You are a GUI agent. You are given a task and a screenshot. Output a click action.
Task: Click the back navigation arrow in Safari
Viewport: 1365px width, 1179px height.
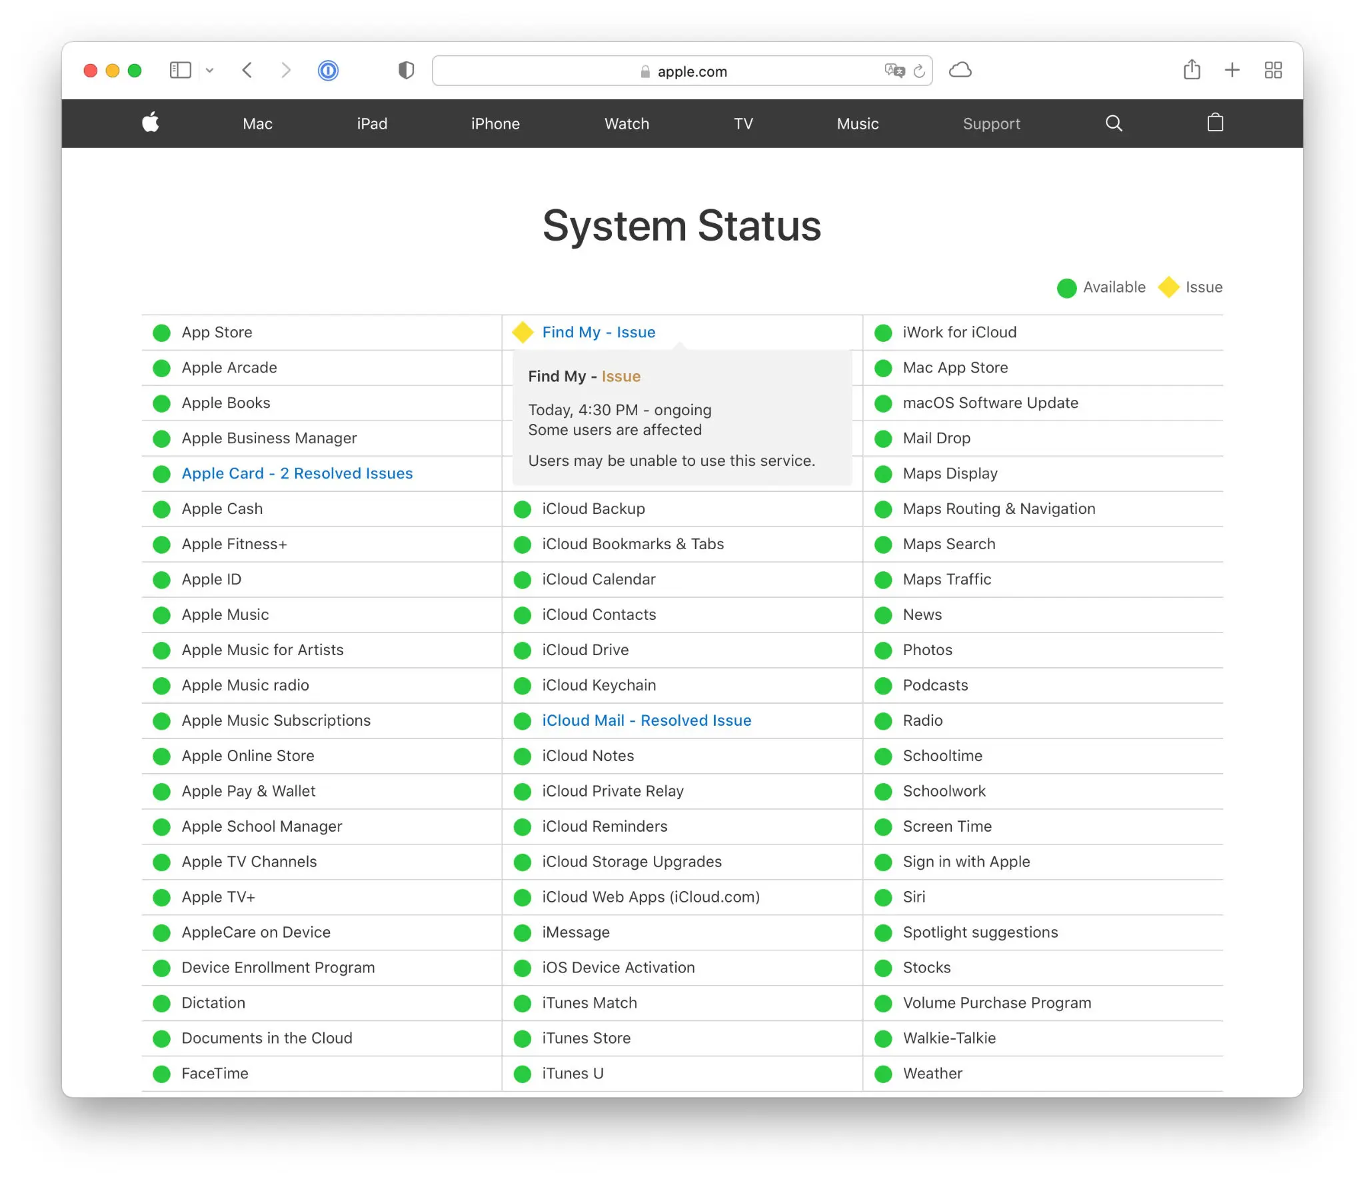click(x=247, y=69)
